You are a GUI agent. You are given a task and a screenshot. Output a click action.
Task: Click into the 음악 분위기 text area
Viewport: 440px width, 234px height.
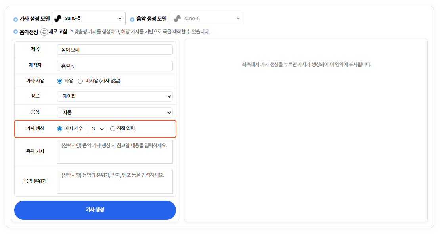(115, 182)
